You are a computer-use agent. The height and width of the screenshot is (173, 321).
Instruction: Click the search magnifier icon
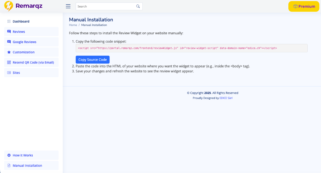[138, 6]
